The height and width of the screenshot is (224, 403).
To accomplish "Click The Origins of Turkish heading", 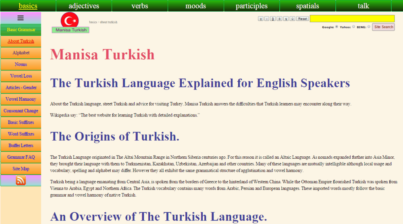I will tap(114, 137).
